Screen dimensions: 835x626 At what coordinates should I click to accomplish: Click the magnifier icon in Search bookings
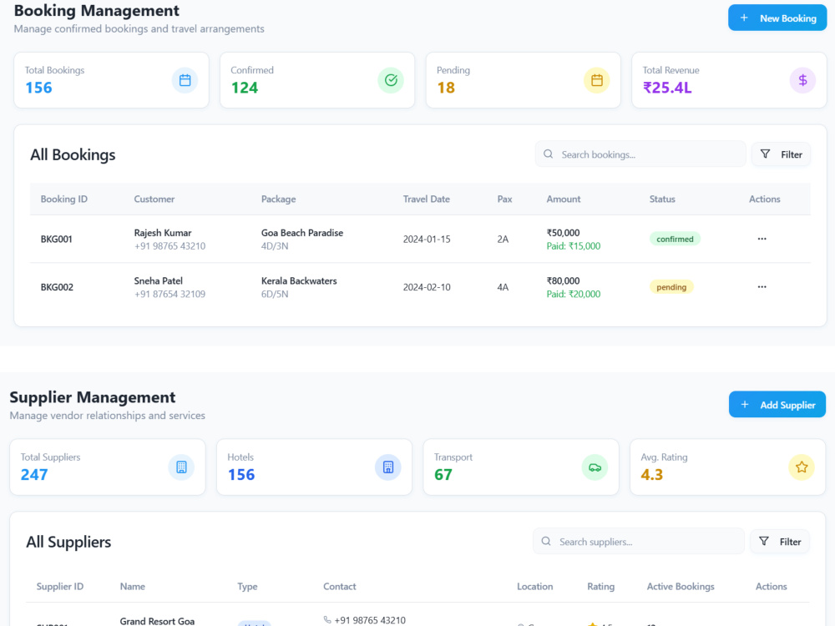548,154
